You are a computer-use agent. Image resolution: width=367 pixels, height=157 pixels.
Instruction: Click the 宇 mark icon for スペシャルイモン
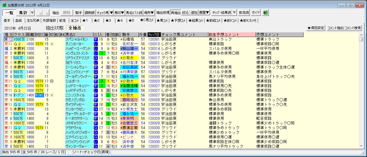tap(96, 39)
